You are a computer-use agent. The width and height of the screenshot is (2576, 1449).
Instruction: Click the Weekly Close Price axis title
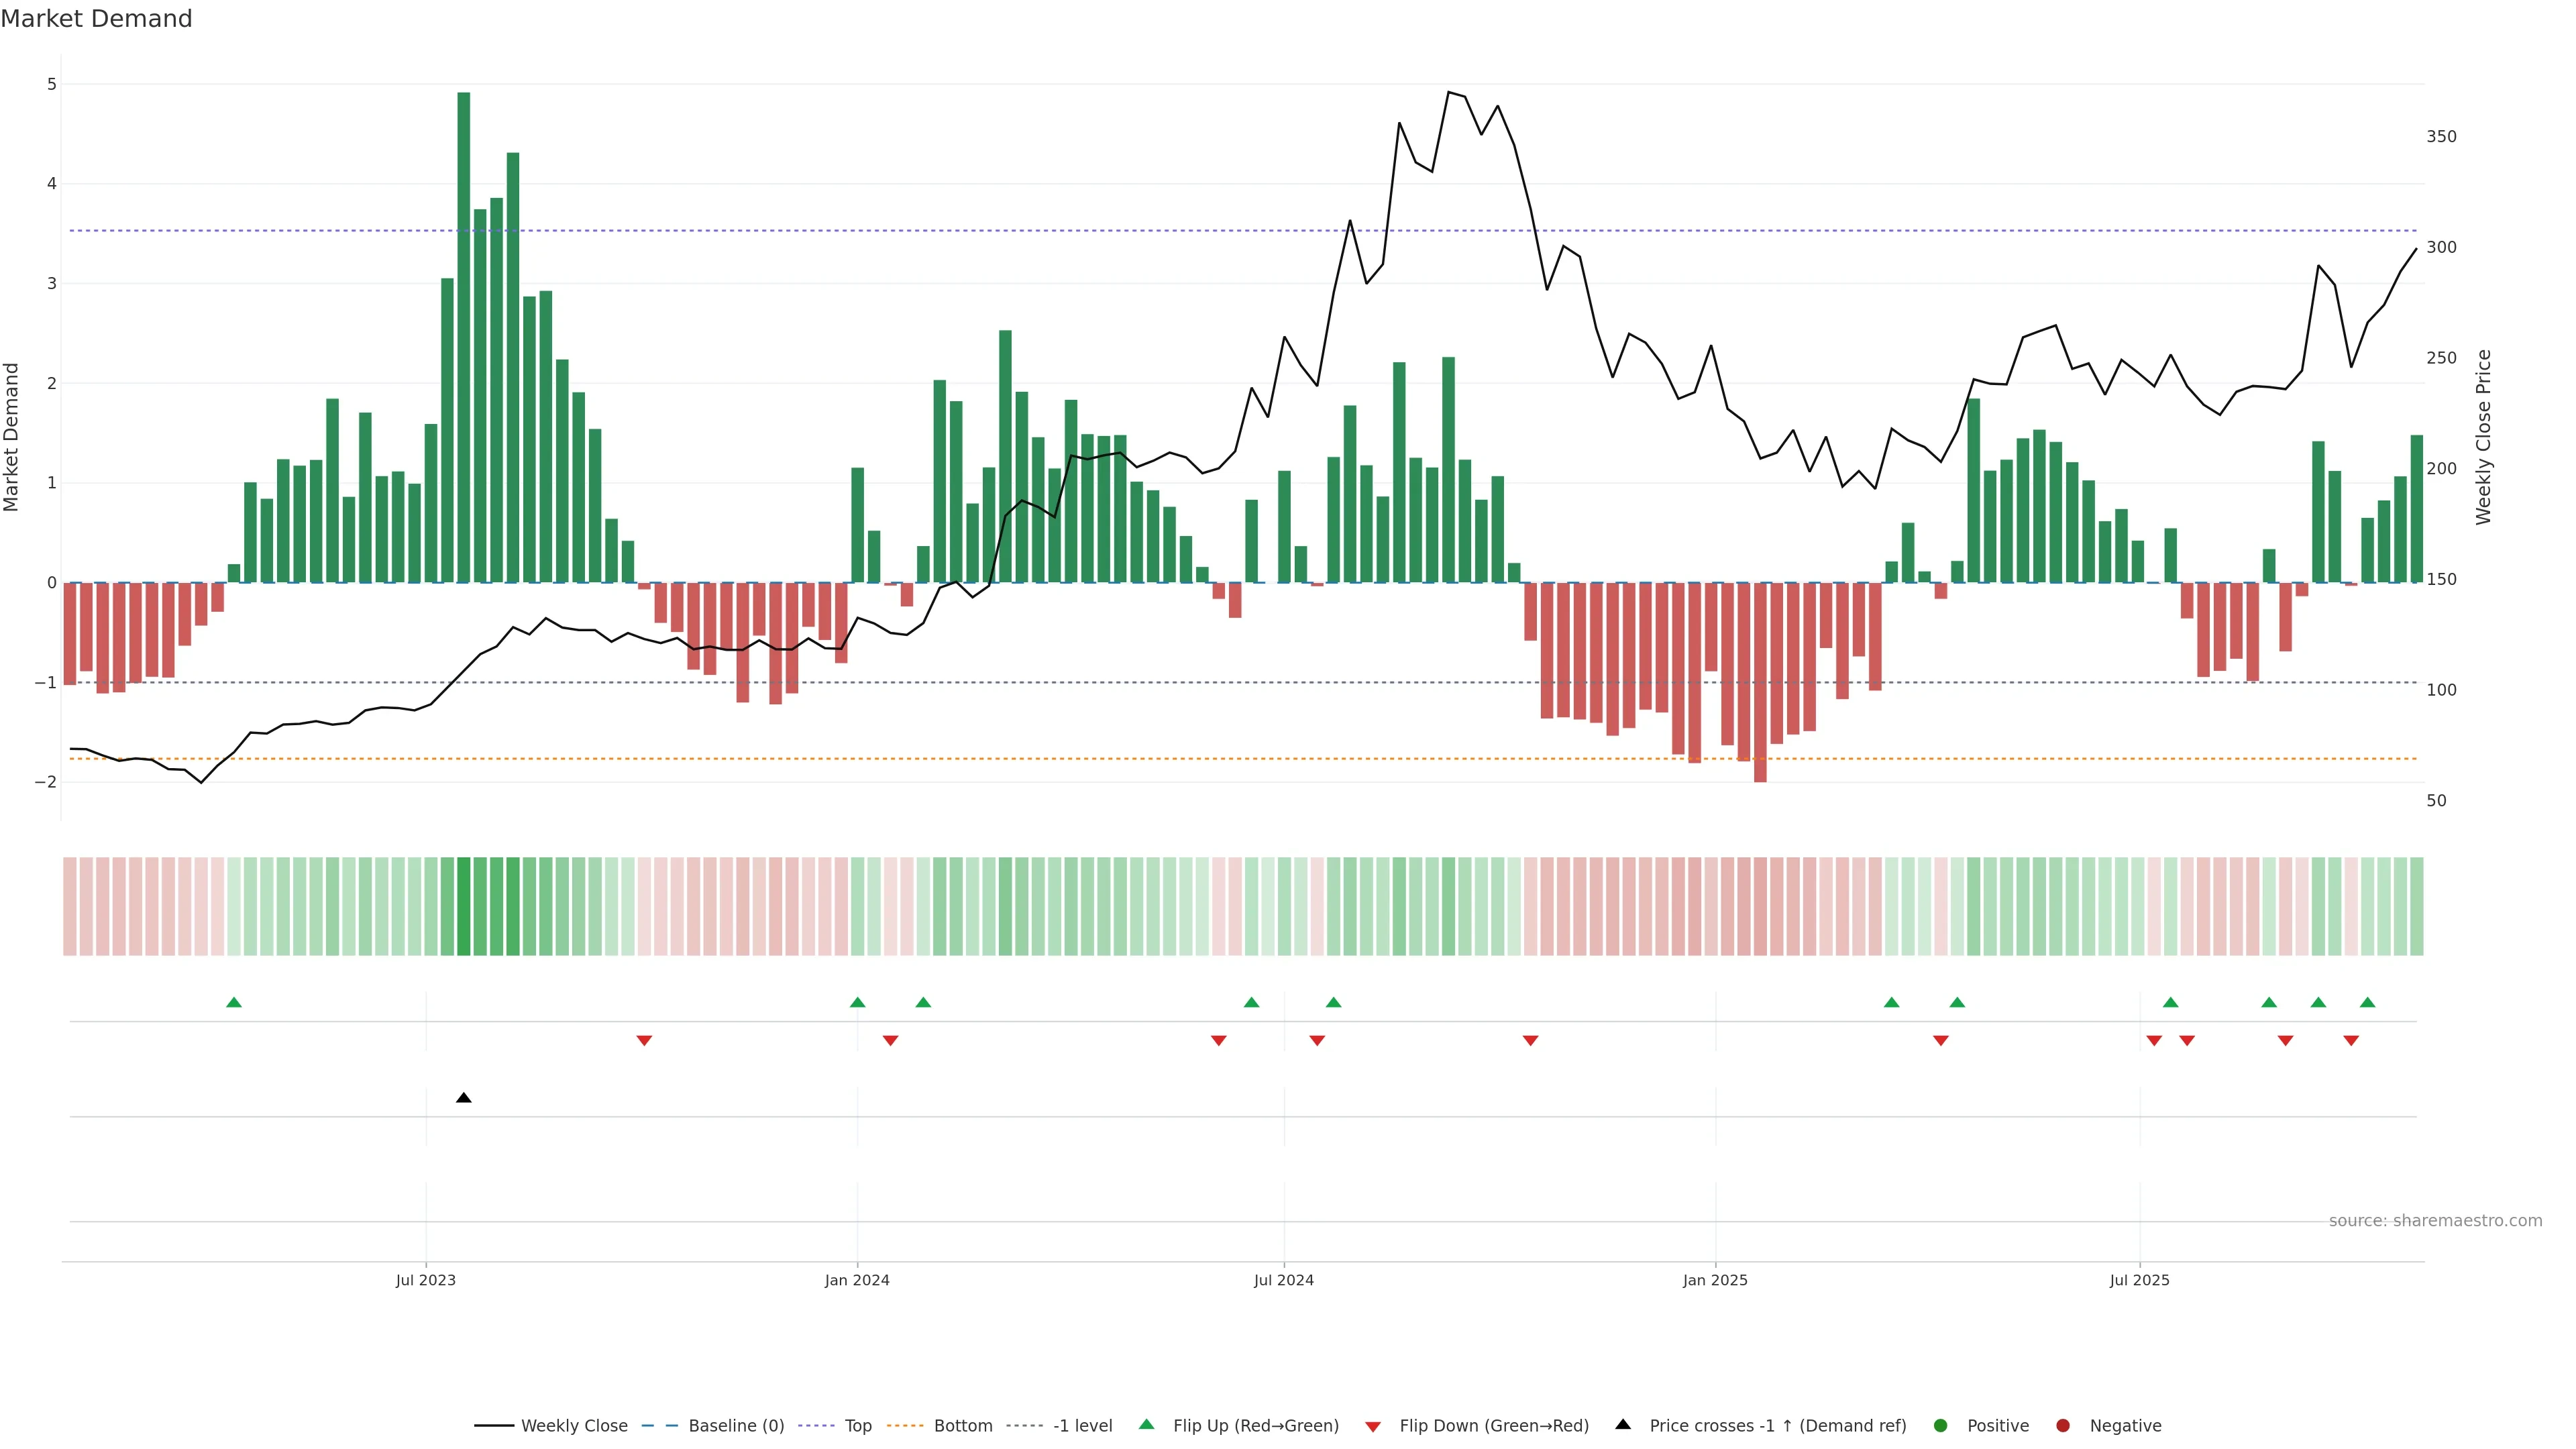(2484, 437)
